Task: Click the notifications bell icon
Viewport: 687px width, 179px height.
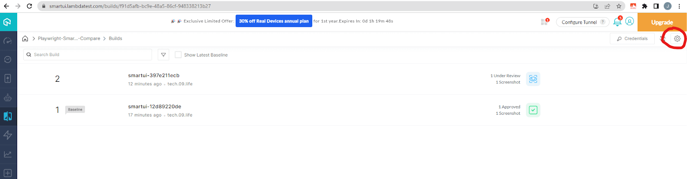Action: 617,22
